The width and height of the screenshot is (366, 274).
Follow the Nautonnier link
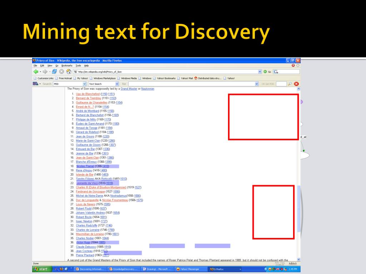click(x=148, y=88)
